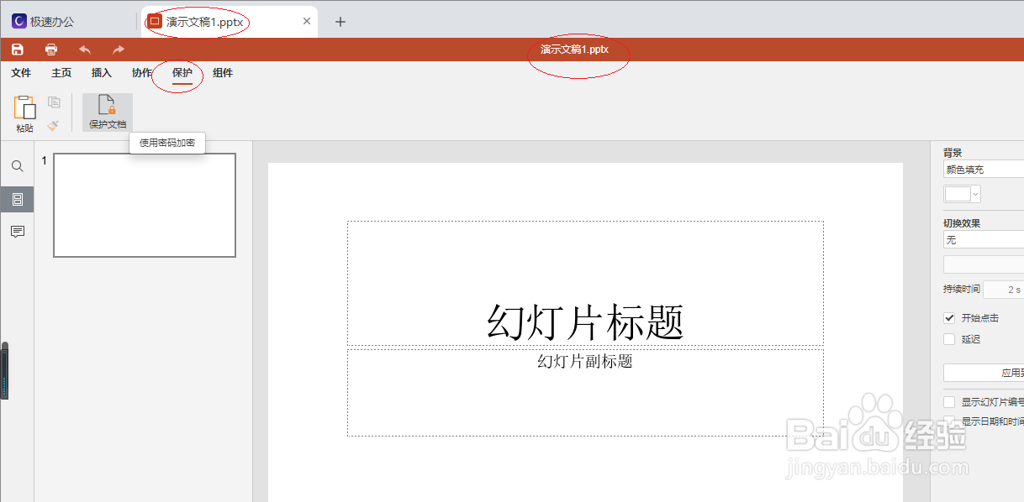Screen dimensions: 1024x502
Task: Click the Print icon
Action: coord(50,49)
